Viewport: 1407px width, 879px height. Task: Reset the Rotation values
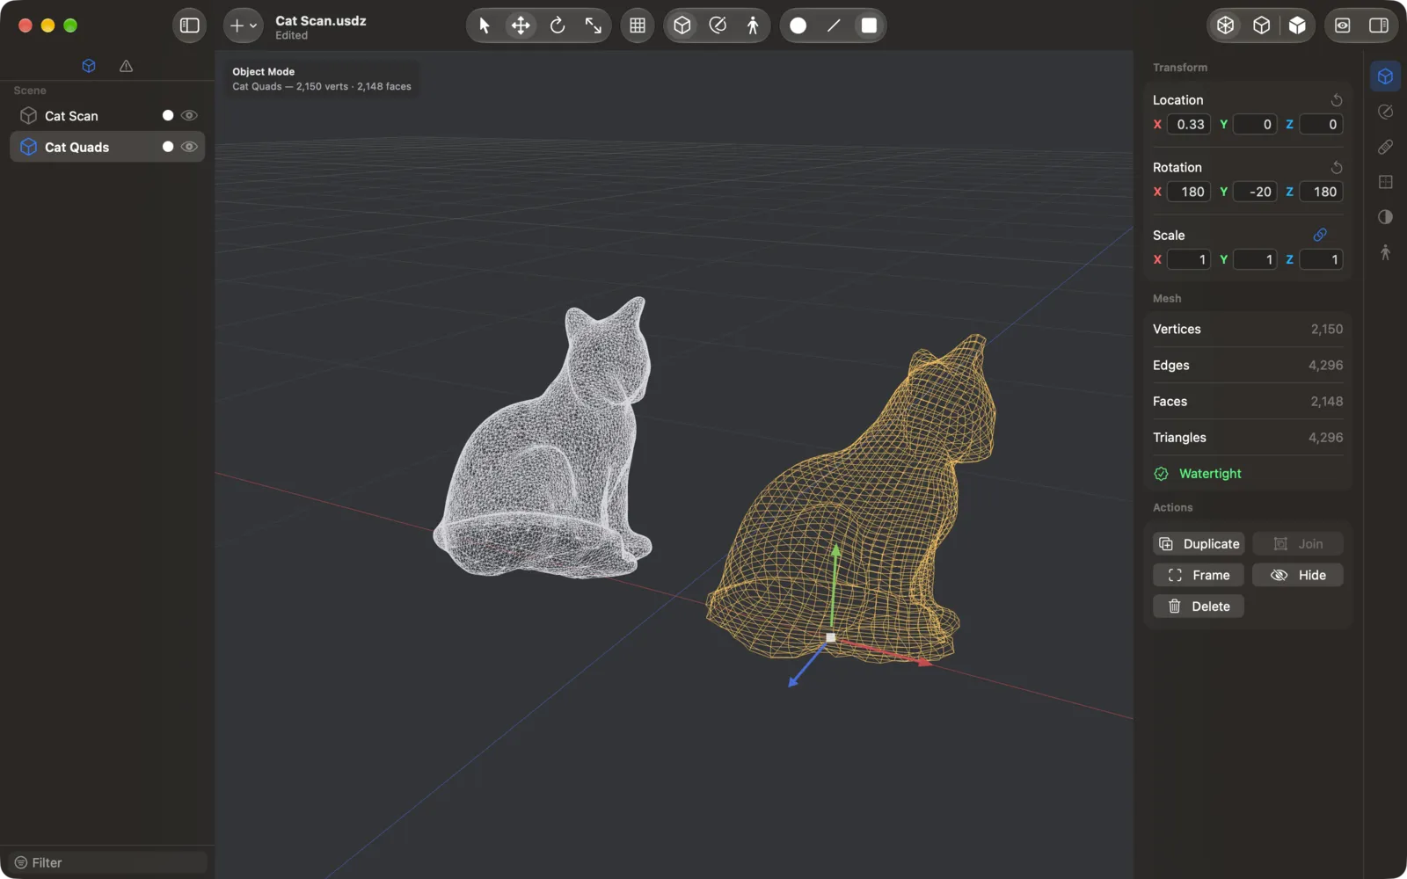[1336, 168]
